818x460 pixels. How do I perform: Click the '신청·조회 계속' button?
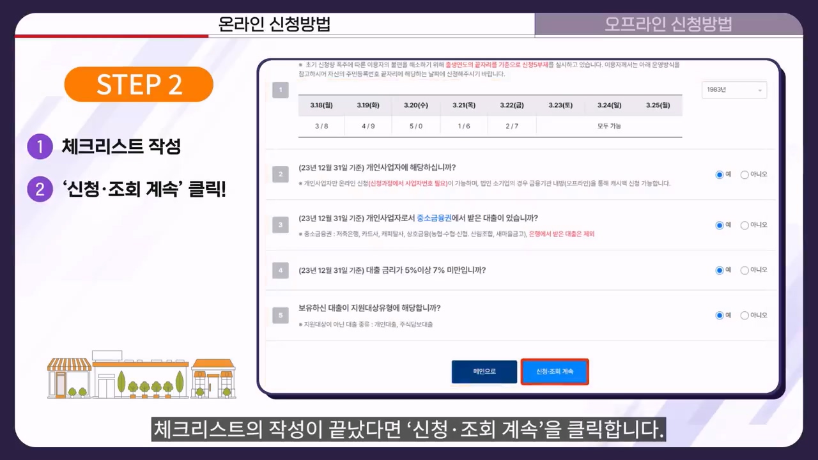tap(553, 371)
